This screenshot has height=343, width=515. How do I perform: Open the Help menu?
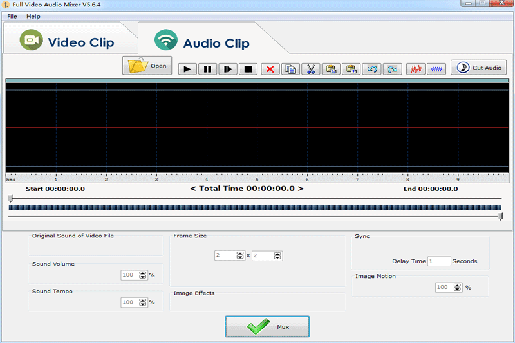click(33, 17)
